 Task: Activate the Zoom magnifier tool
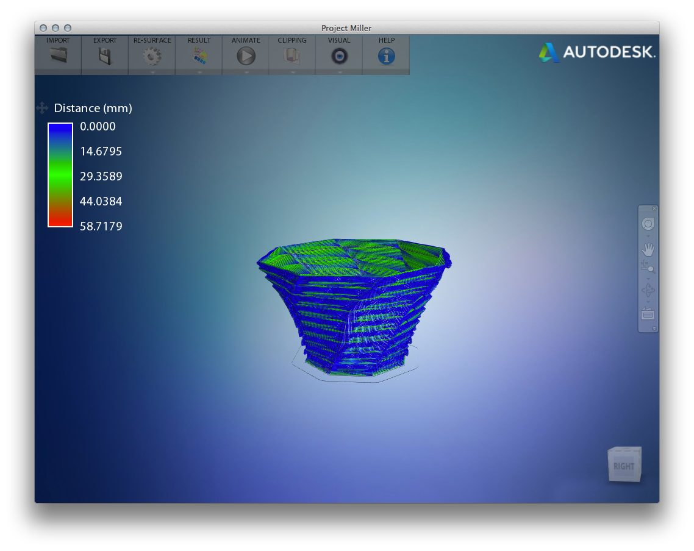[x=648, y=266]
